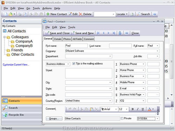Toggle Bold in comment toolbar
Screen dimensions: 175x131
[x=133, y=109]
